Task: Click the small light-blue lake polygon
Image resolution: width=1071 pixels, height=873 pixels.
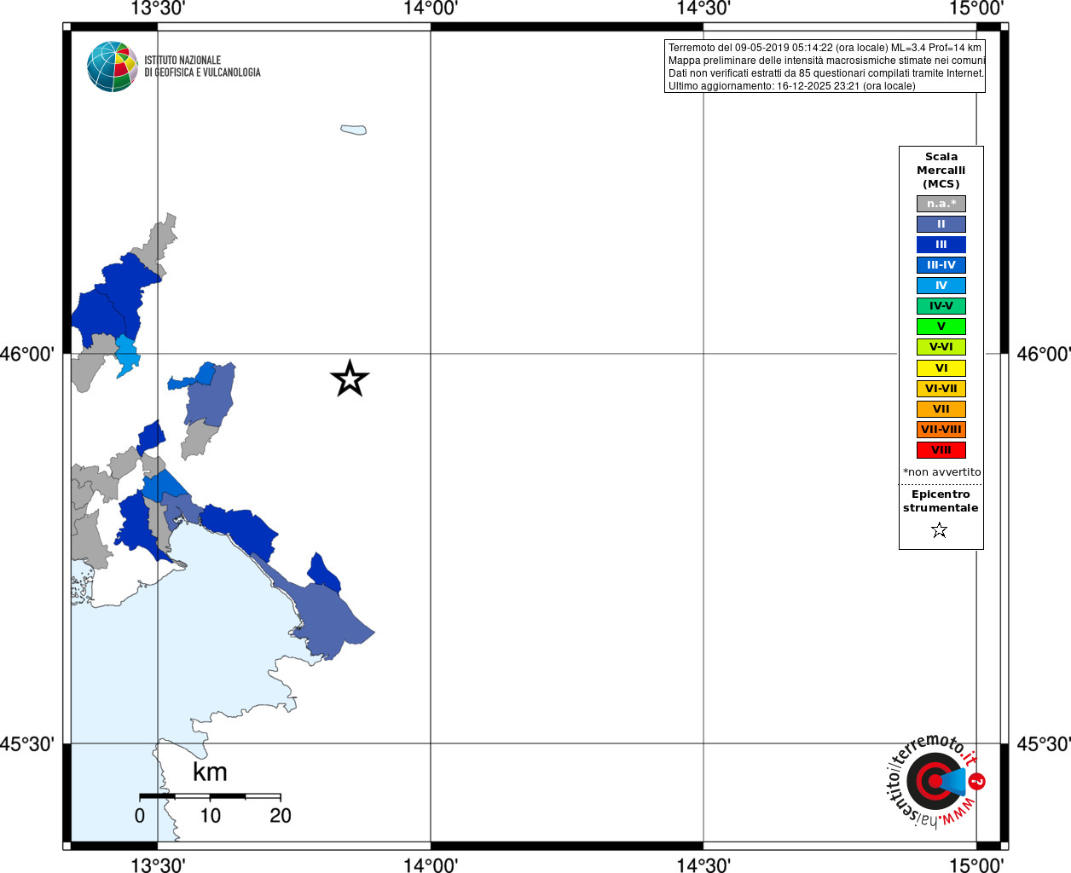Action: (x=354, y=130)
